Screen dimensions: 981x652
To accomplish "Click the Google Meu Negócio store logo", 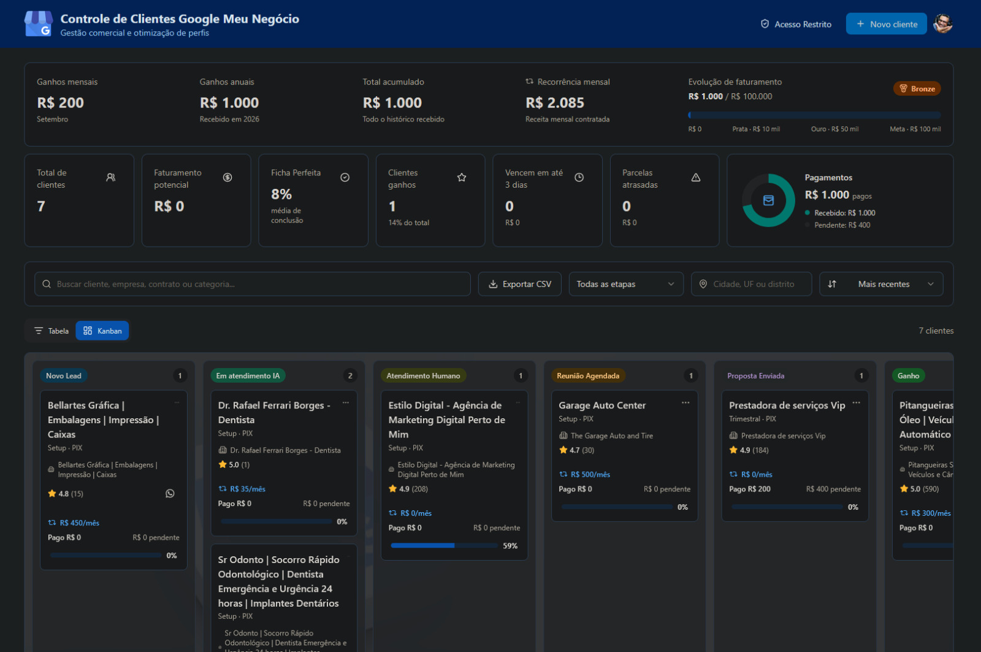I will coord(38,24).
